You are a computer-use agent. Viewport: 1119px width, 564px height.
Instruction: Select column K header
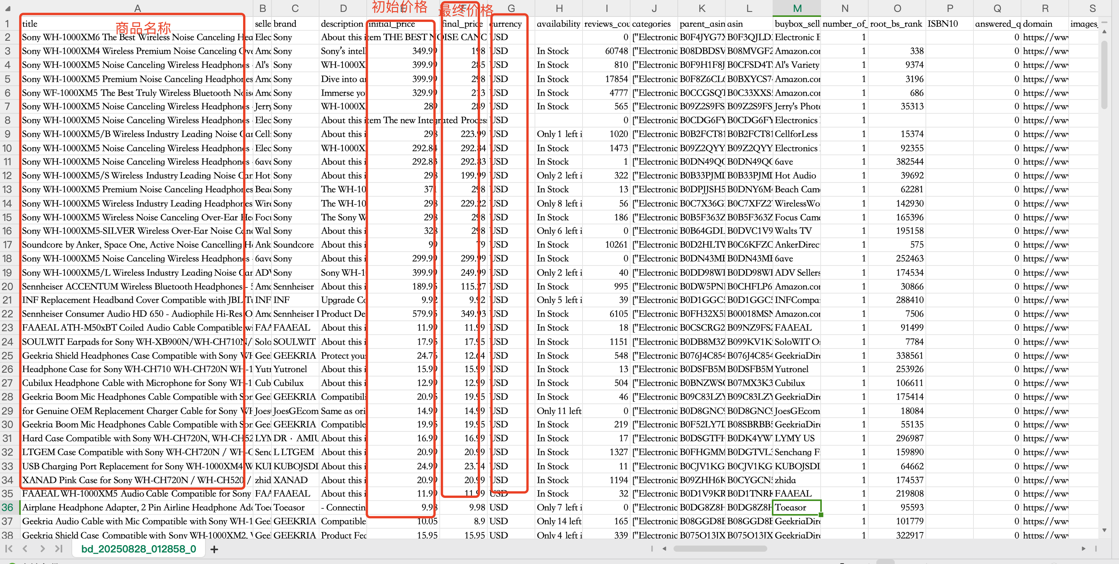tap(702, 8)
